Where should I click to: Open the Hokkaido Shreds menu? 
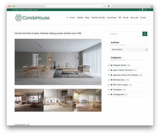tap(98, 18)
